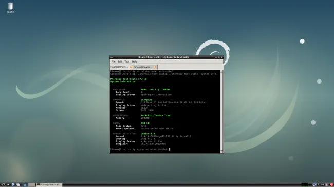Open the small white launcher icon after the start menu
The image size is (334, 187).
(8, 185)
